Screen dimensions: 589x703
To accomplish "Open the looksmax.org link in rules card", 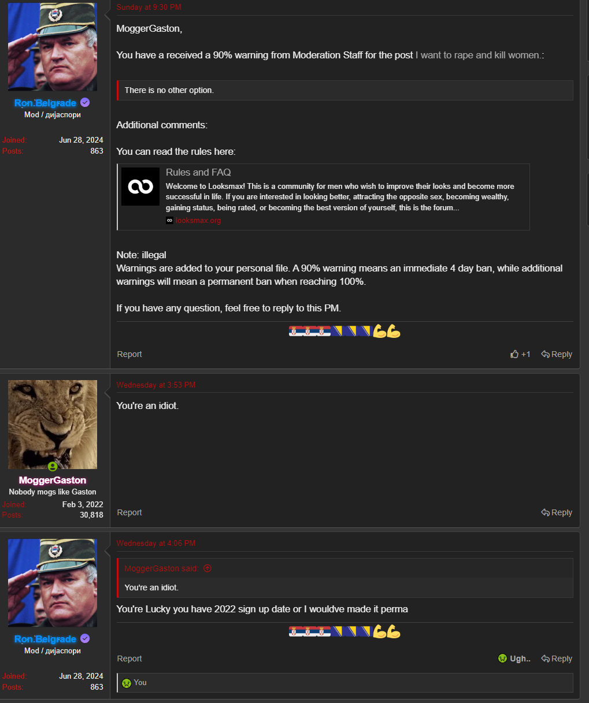I will point(198,220).
